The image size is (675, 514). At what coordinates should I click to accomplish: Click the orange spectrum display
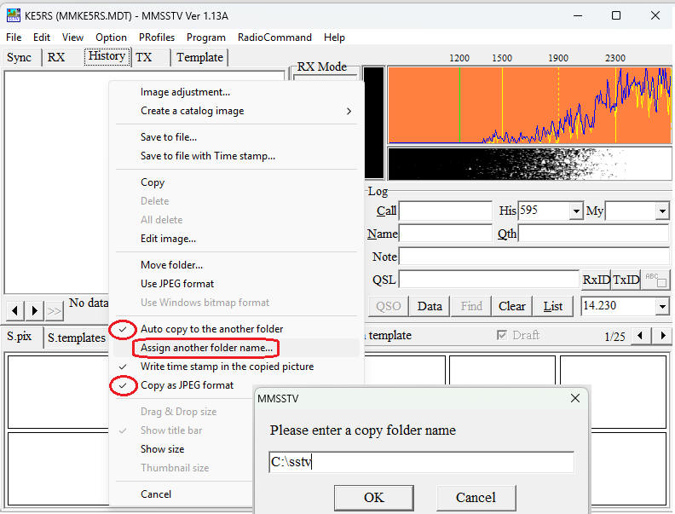[528, 105]
